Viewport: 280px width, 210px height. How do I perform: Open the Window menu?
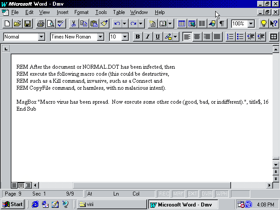click(x=139, y=12)
